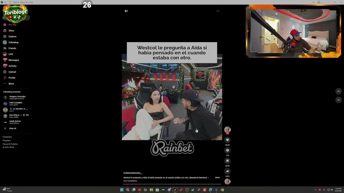Open the isac king account
This screenshot has width=344, height=193.
point(16,116)
